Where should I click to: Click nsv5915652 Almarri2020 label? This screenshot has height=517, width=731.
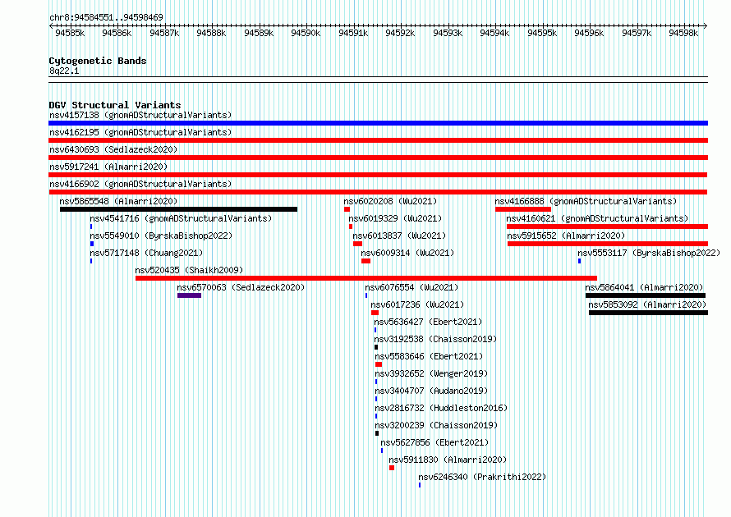566,236
